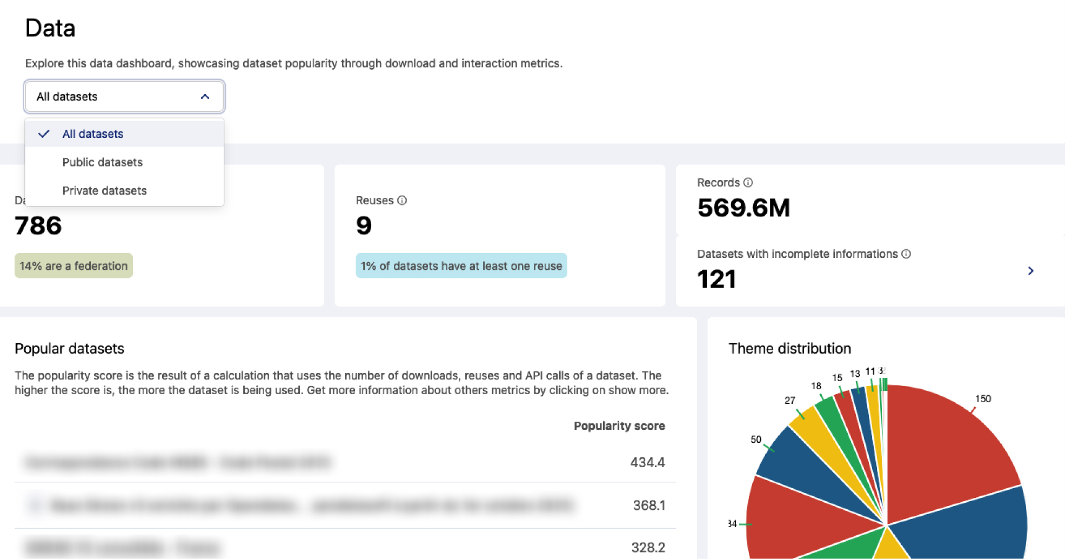Image resolution: width=1065 pixels, height=559 pixels.
Task: Click the 1% of datasets reuse badge
Action: point(461,266)
